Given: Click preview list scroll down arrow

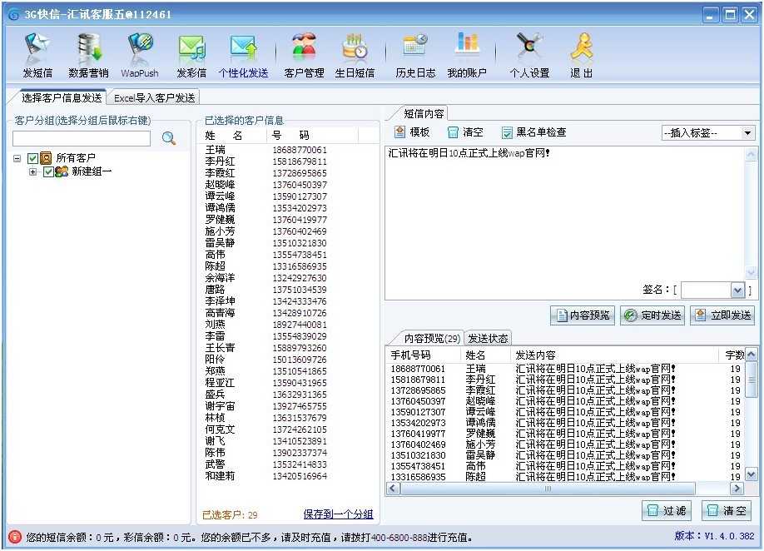Looking at the screenshot, I should tap(752, 474).
